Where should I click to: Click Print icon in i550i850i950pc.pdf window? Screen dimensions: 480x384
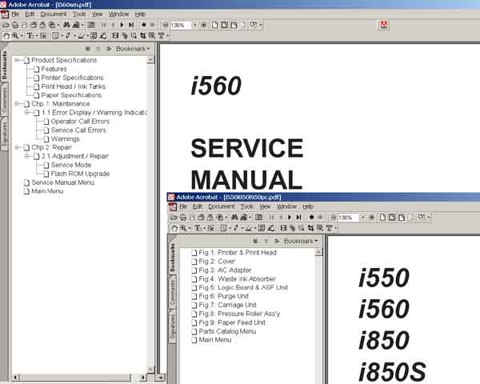(x=201, y=217)
